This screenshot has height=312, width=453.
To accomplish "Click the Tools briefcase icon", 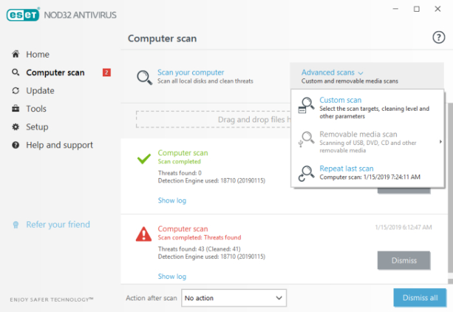I will [16, 109].
